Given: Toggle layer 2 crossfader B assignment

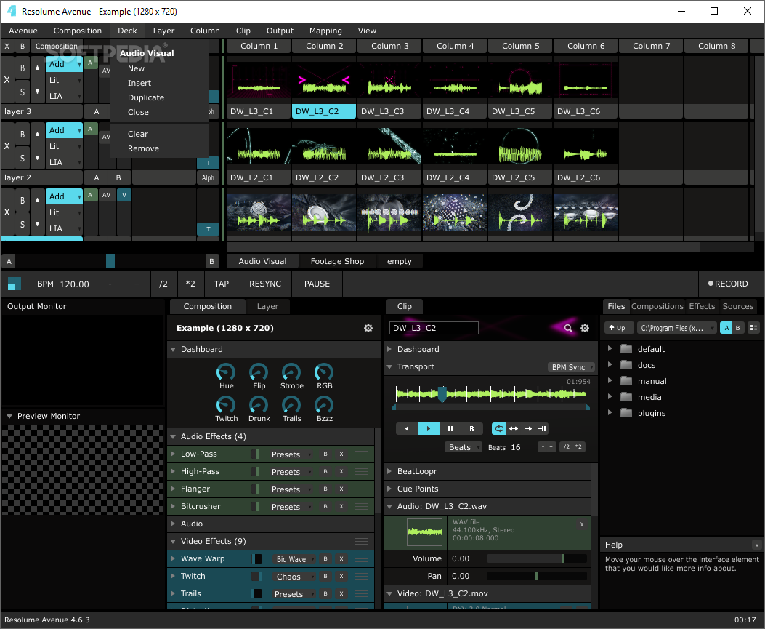Looking at the screenshot, I should click(118, 177).
